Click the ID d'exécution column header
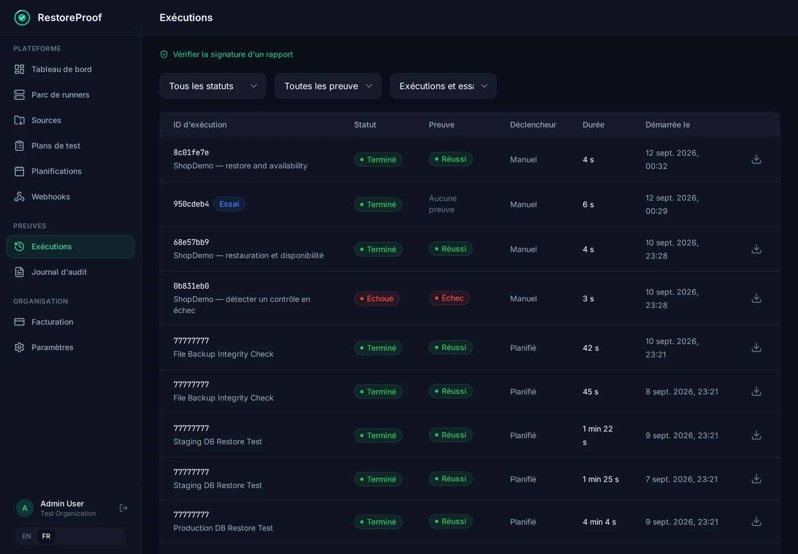 (200, 125)
